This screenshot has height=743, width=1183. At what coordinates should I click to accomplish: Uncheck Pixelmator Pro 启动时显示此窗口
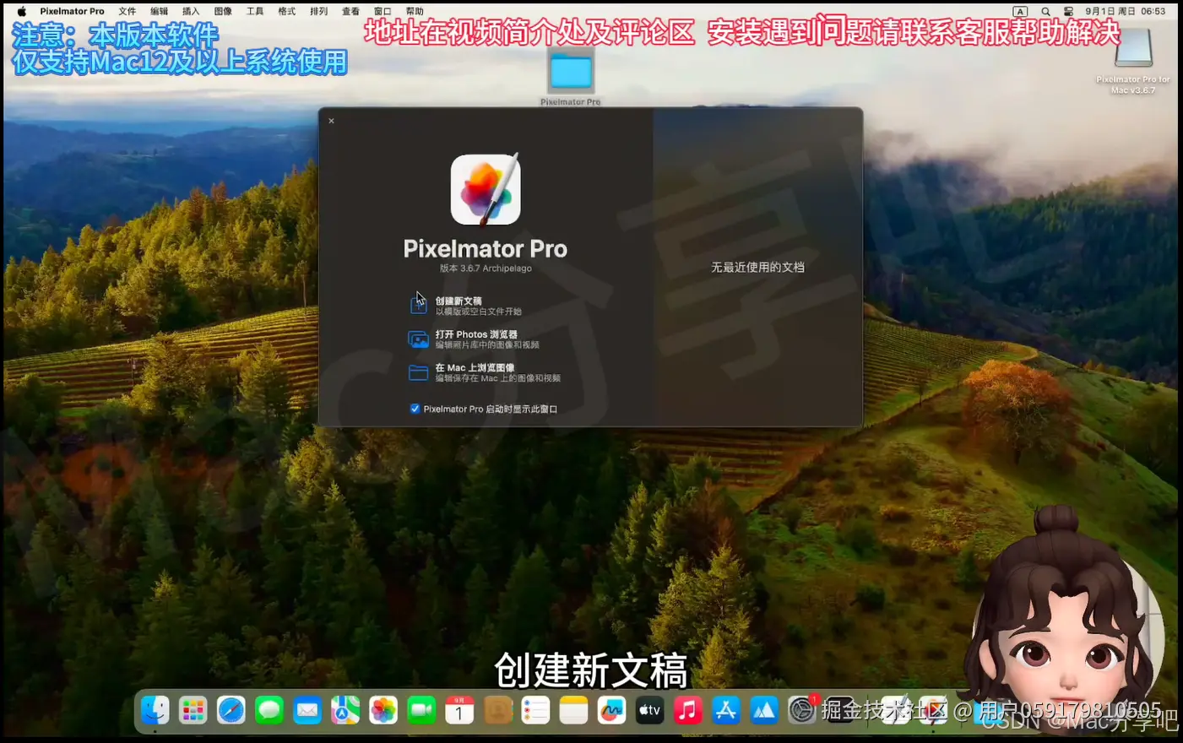[415, 408]
